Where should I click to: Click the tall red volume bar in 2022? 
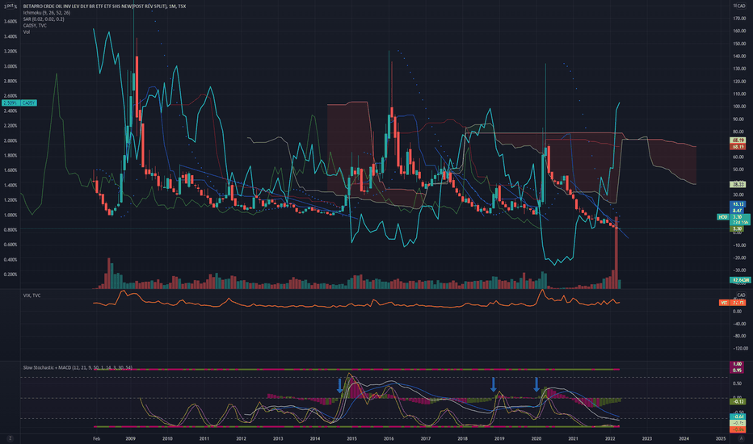click(616, 253)
